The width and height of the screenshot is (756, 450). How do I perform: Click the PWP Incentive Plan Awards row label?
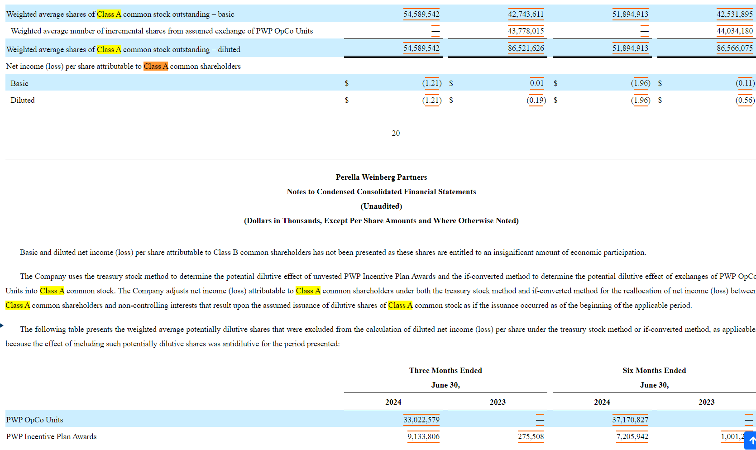pos(51,436)
